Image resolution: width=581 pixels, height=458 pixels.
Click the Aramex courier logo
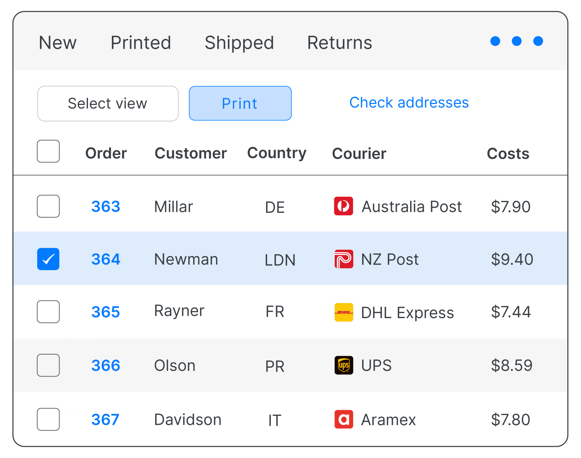[344, 419]
